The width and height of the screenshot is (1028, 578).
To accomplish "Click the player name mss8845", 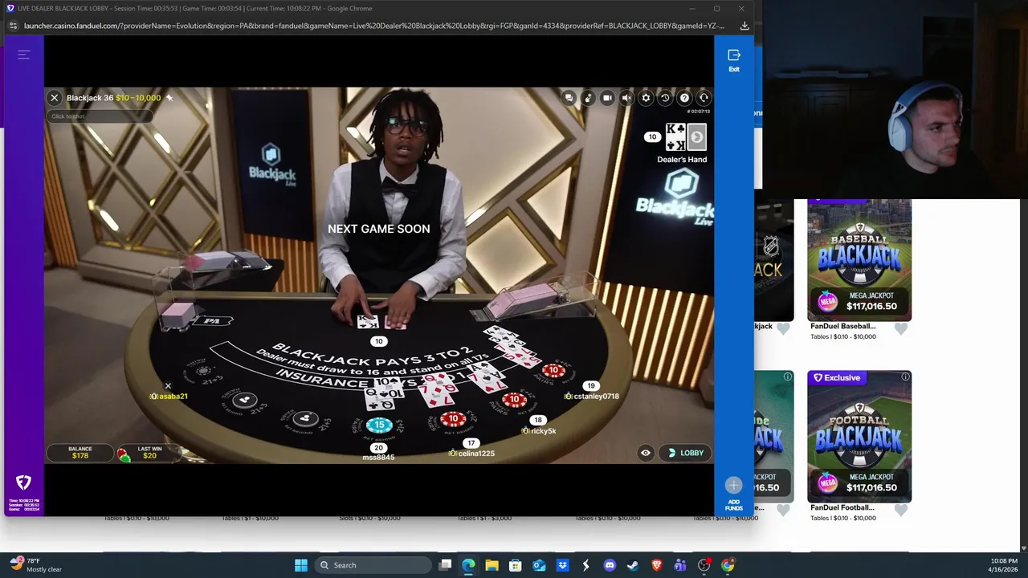I will click(x=378, y=458).
